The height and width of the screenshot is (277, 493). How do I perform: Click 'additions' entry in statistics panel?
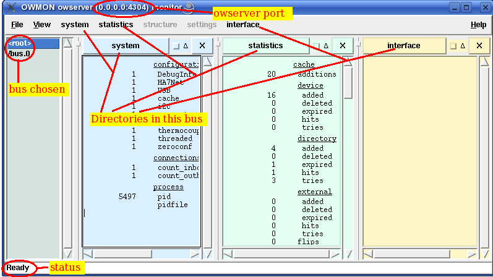[x=317, y=74]
